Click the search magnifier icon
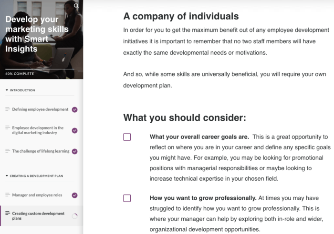Image resolution: width=334 pixels, height=234 pixels. click(x=76, y=6)
